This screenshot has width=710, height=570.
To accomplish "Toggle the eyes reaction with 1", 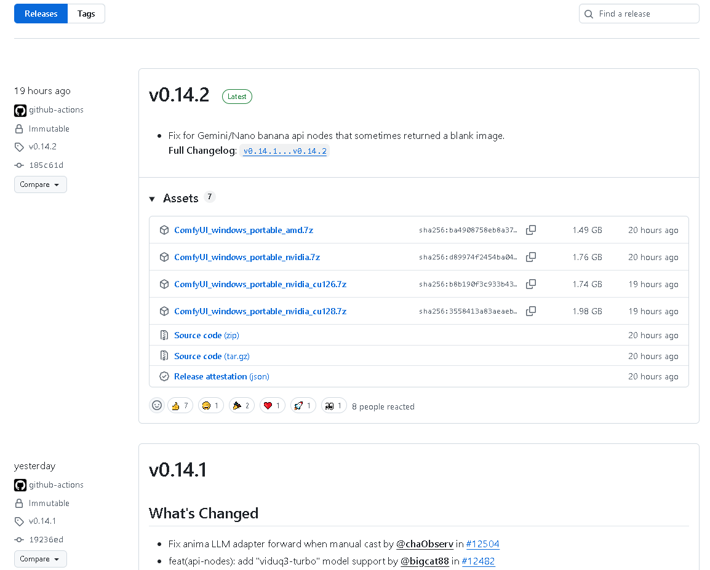I will pos(334,405).
